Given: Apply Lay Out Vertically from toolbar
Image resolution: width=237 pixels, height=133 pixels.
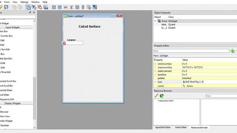Looking at the screenshot, I should tap(60, 7).
